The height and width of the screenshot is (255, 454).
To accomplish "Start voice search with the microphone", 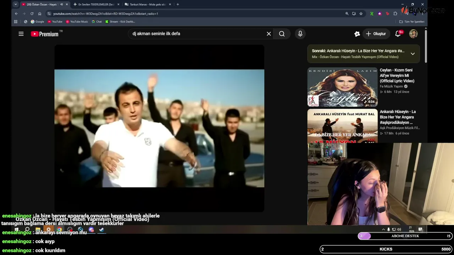I will tap(300, 34).
